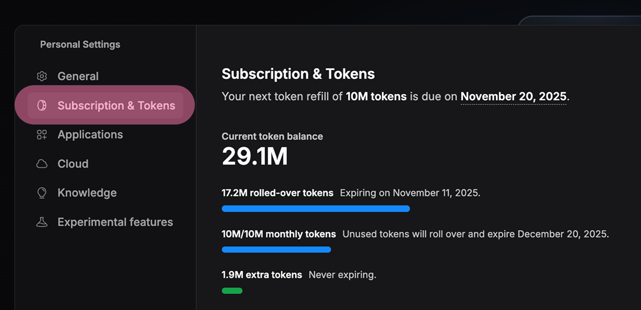This screenshot has height=310, width=641.
Task: Click the rolled-over tokens progress bar
Action: (315, 208)
